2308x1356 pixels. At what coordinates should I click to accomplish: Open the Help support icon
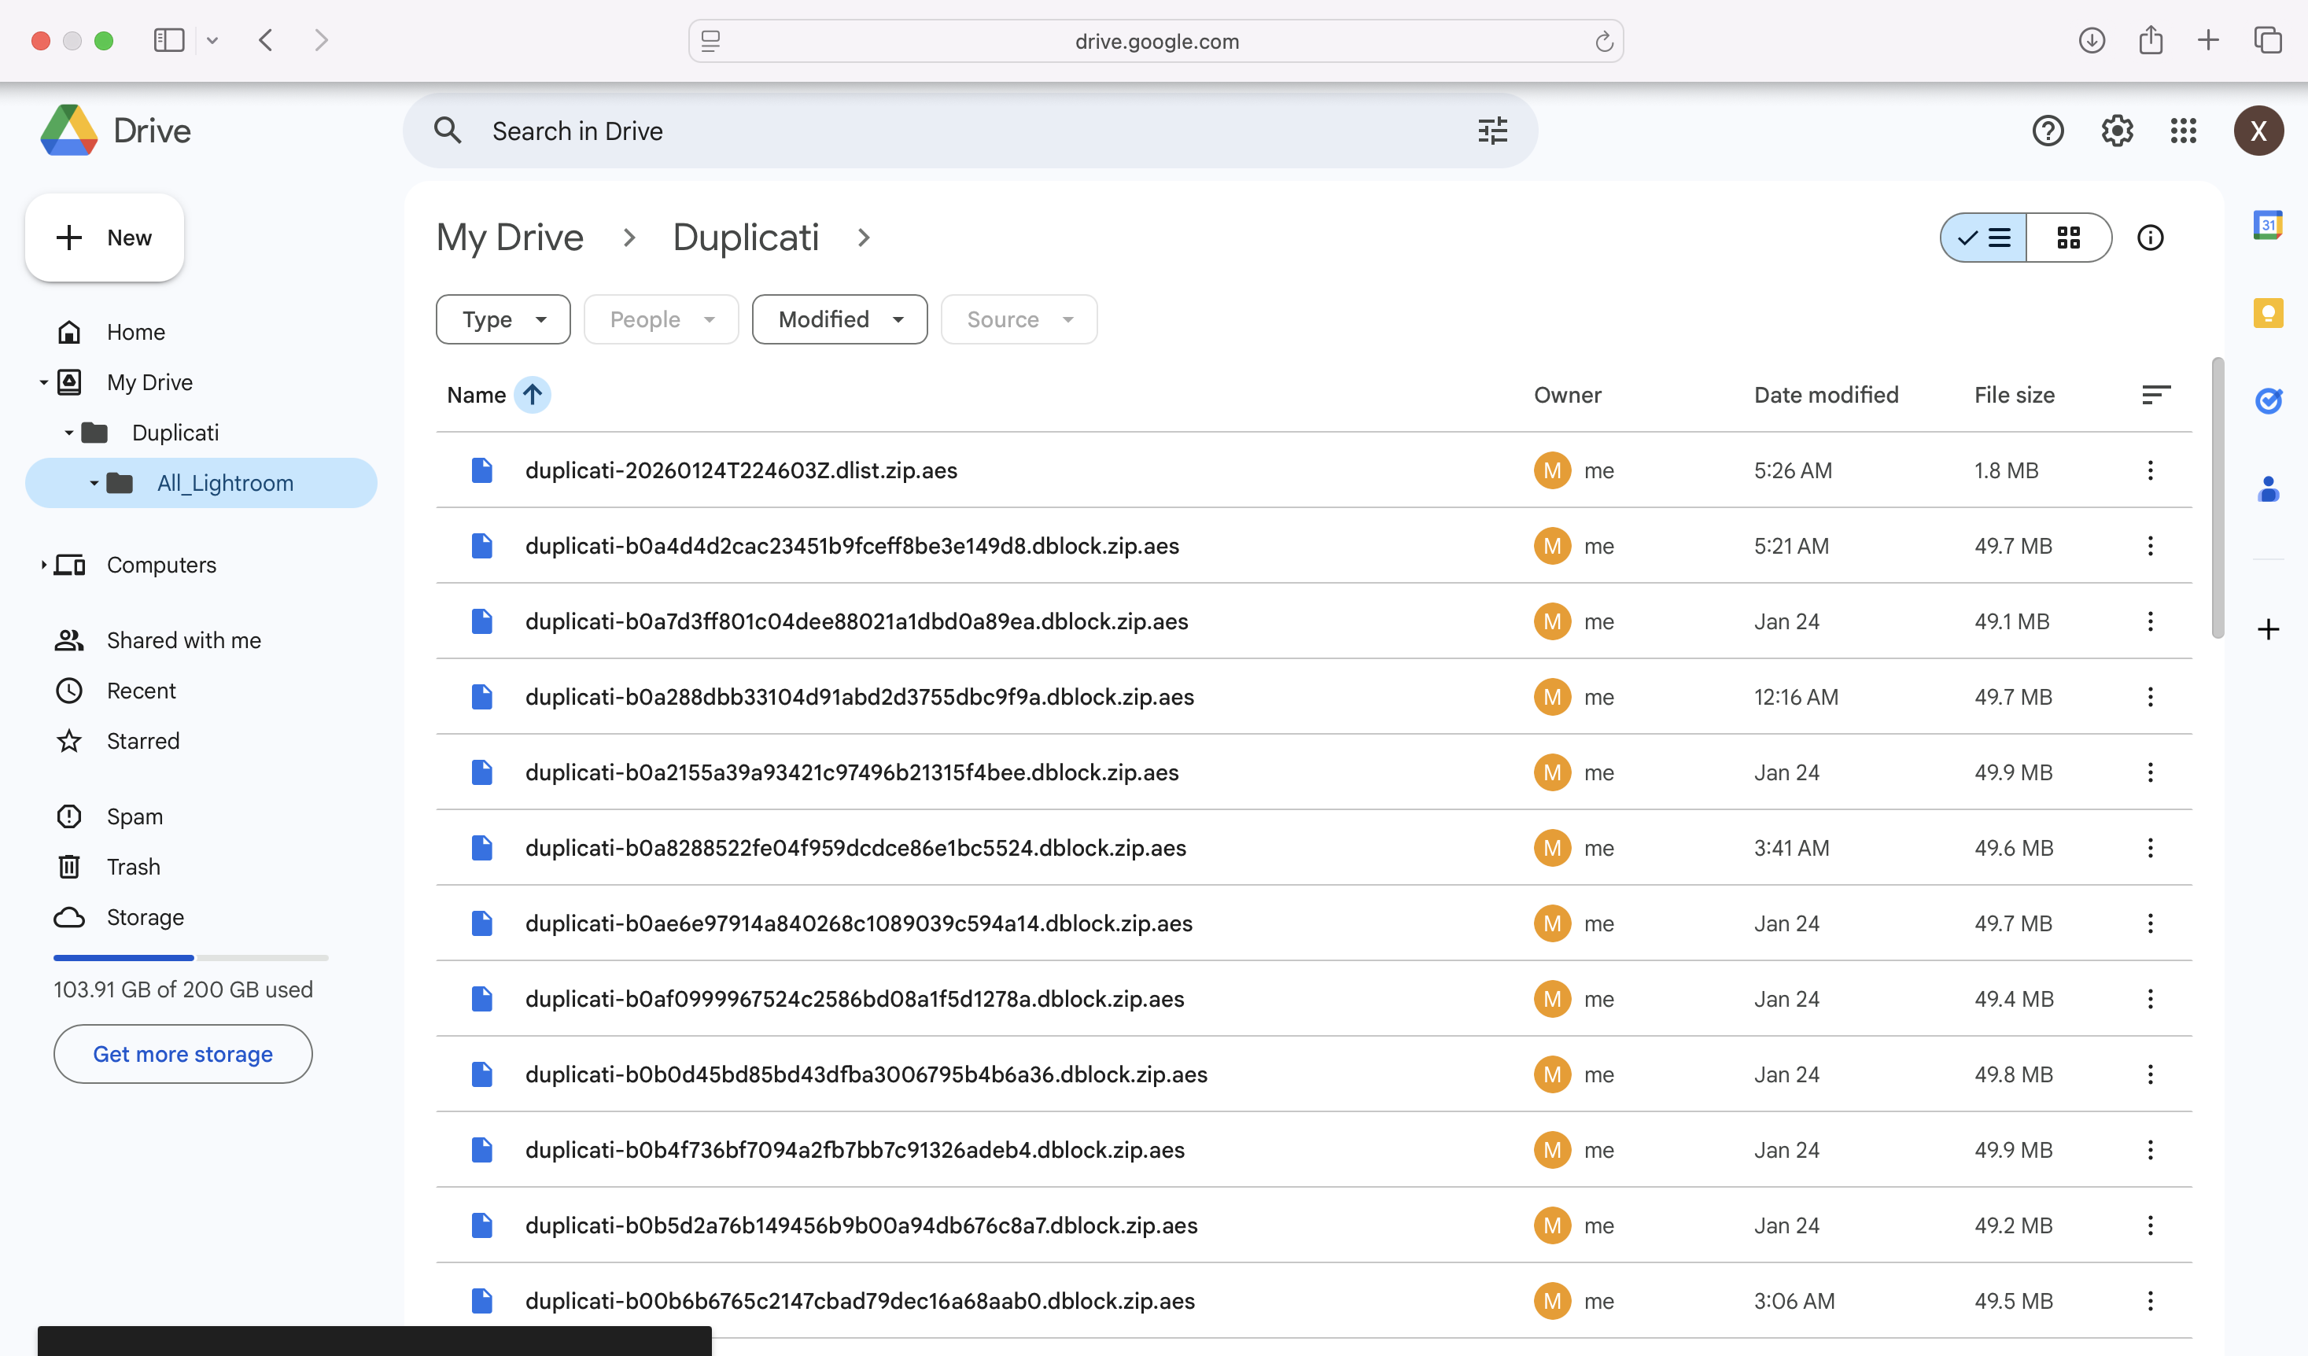[x=2048, y=131]
